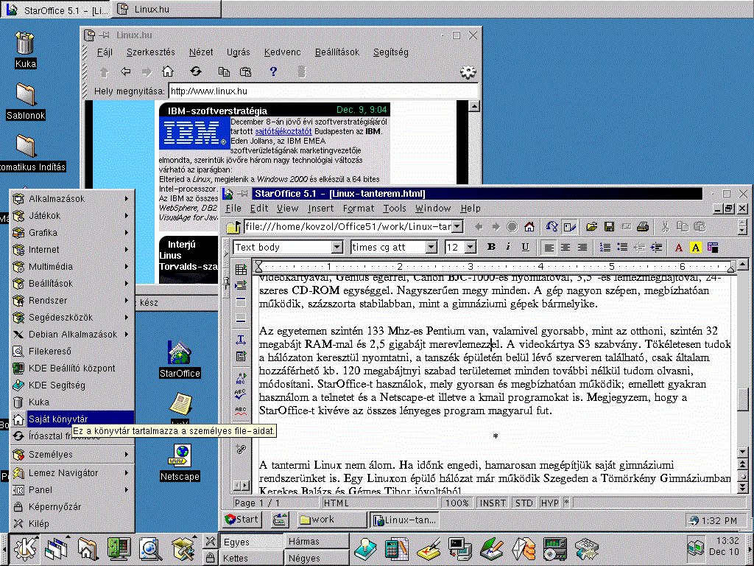Image resolution: width=754 pixels, height=566 pixels.
Task: Toggle align right paragraph button
Action: pyautogui.click(x=582, y=248)
